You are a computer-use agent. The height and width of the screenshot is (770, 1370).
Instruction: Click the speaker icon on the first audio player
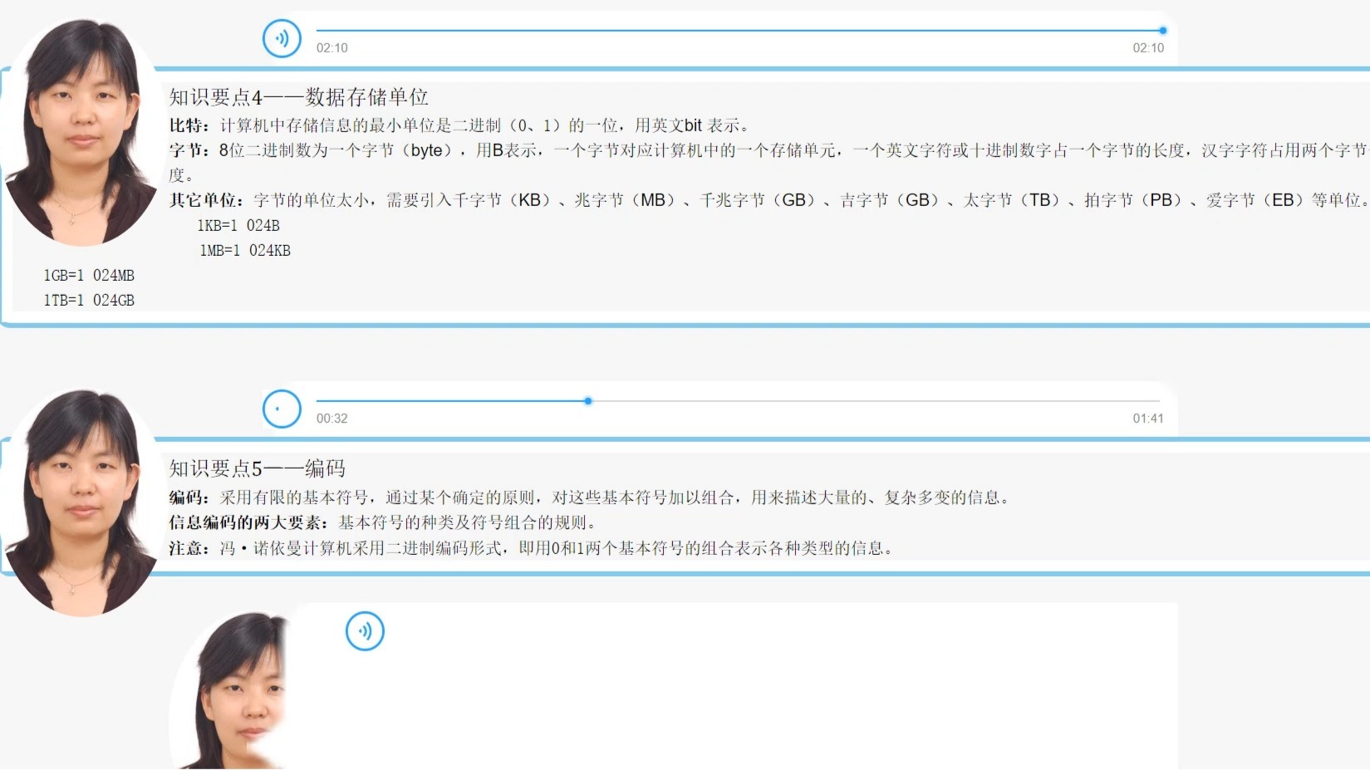point(282,38)
